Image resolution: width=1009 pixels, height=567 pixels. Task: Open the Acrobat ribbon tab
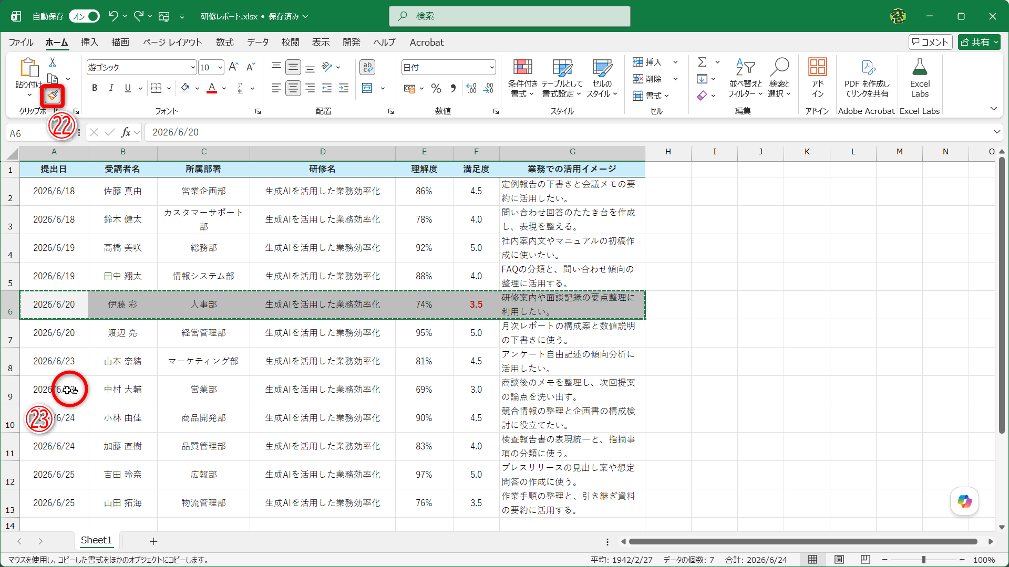pyautogui.click(x=426, y=43)
